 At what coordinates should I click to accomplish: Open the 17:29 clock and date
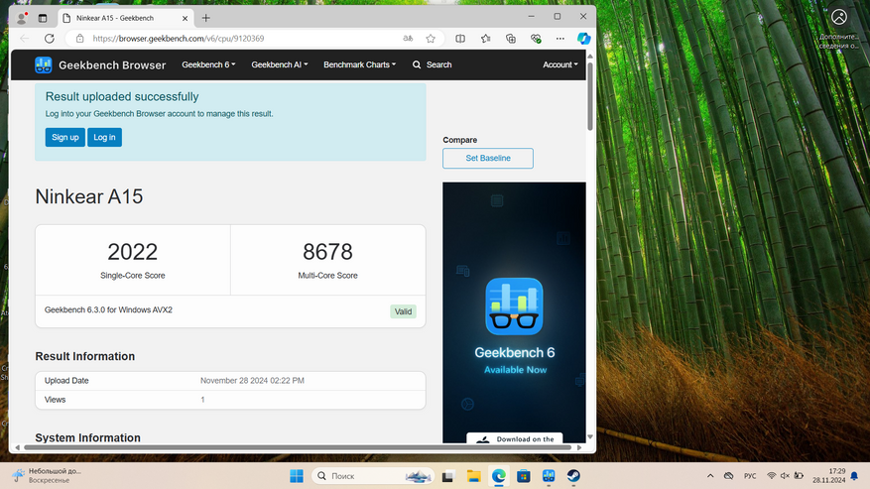click(x=829, y=476)
